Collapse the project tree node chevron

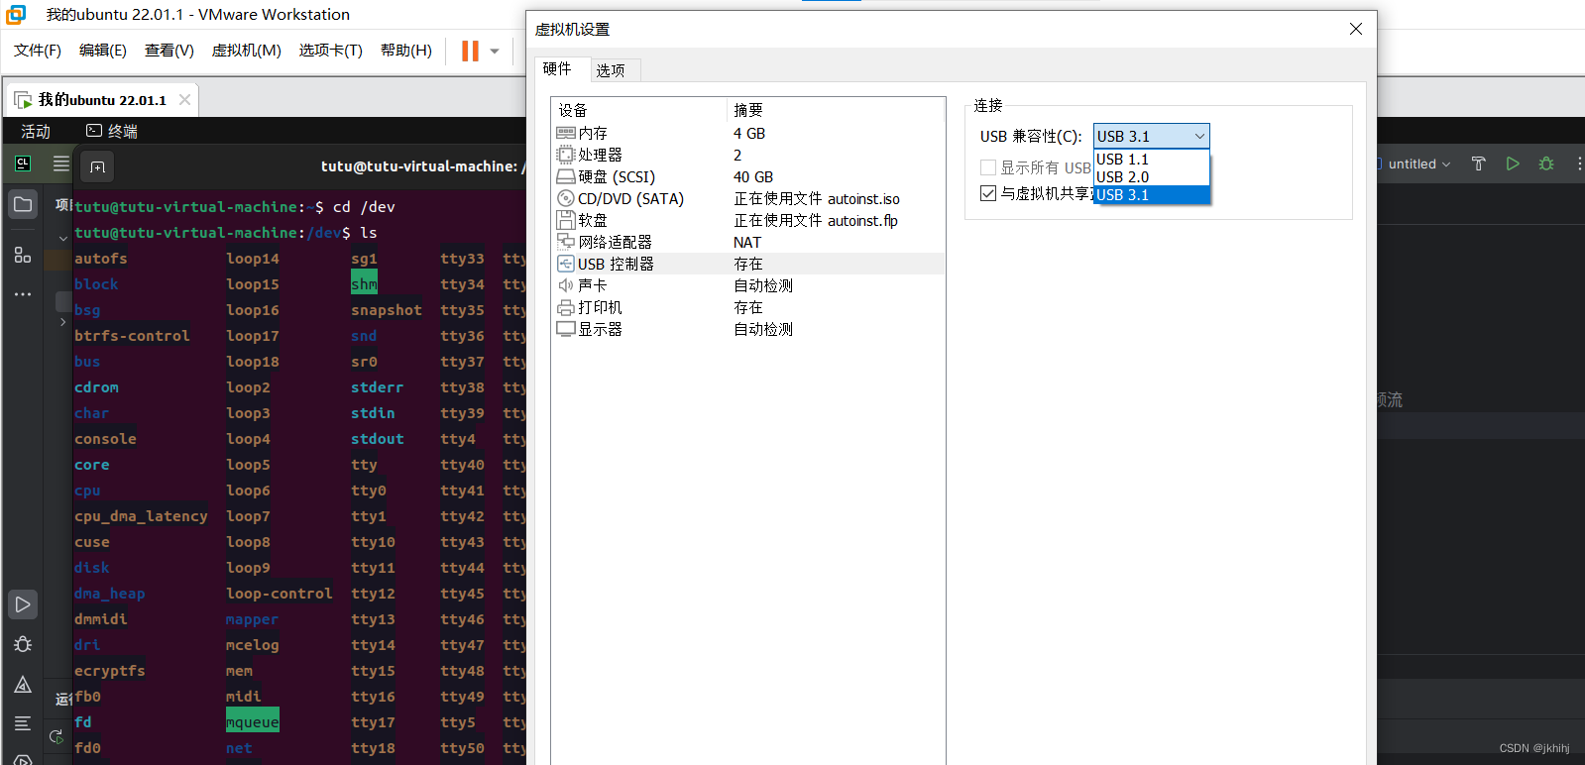(62, 238)
